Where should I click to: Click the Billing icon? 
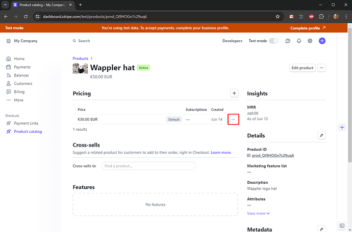(x=9, y=92)
